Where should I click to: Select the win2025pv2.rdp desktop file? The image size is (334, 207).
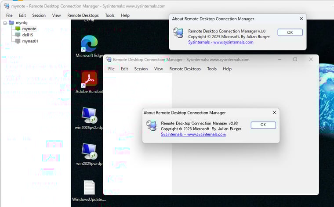89,118
